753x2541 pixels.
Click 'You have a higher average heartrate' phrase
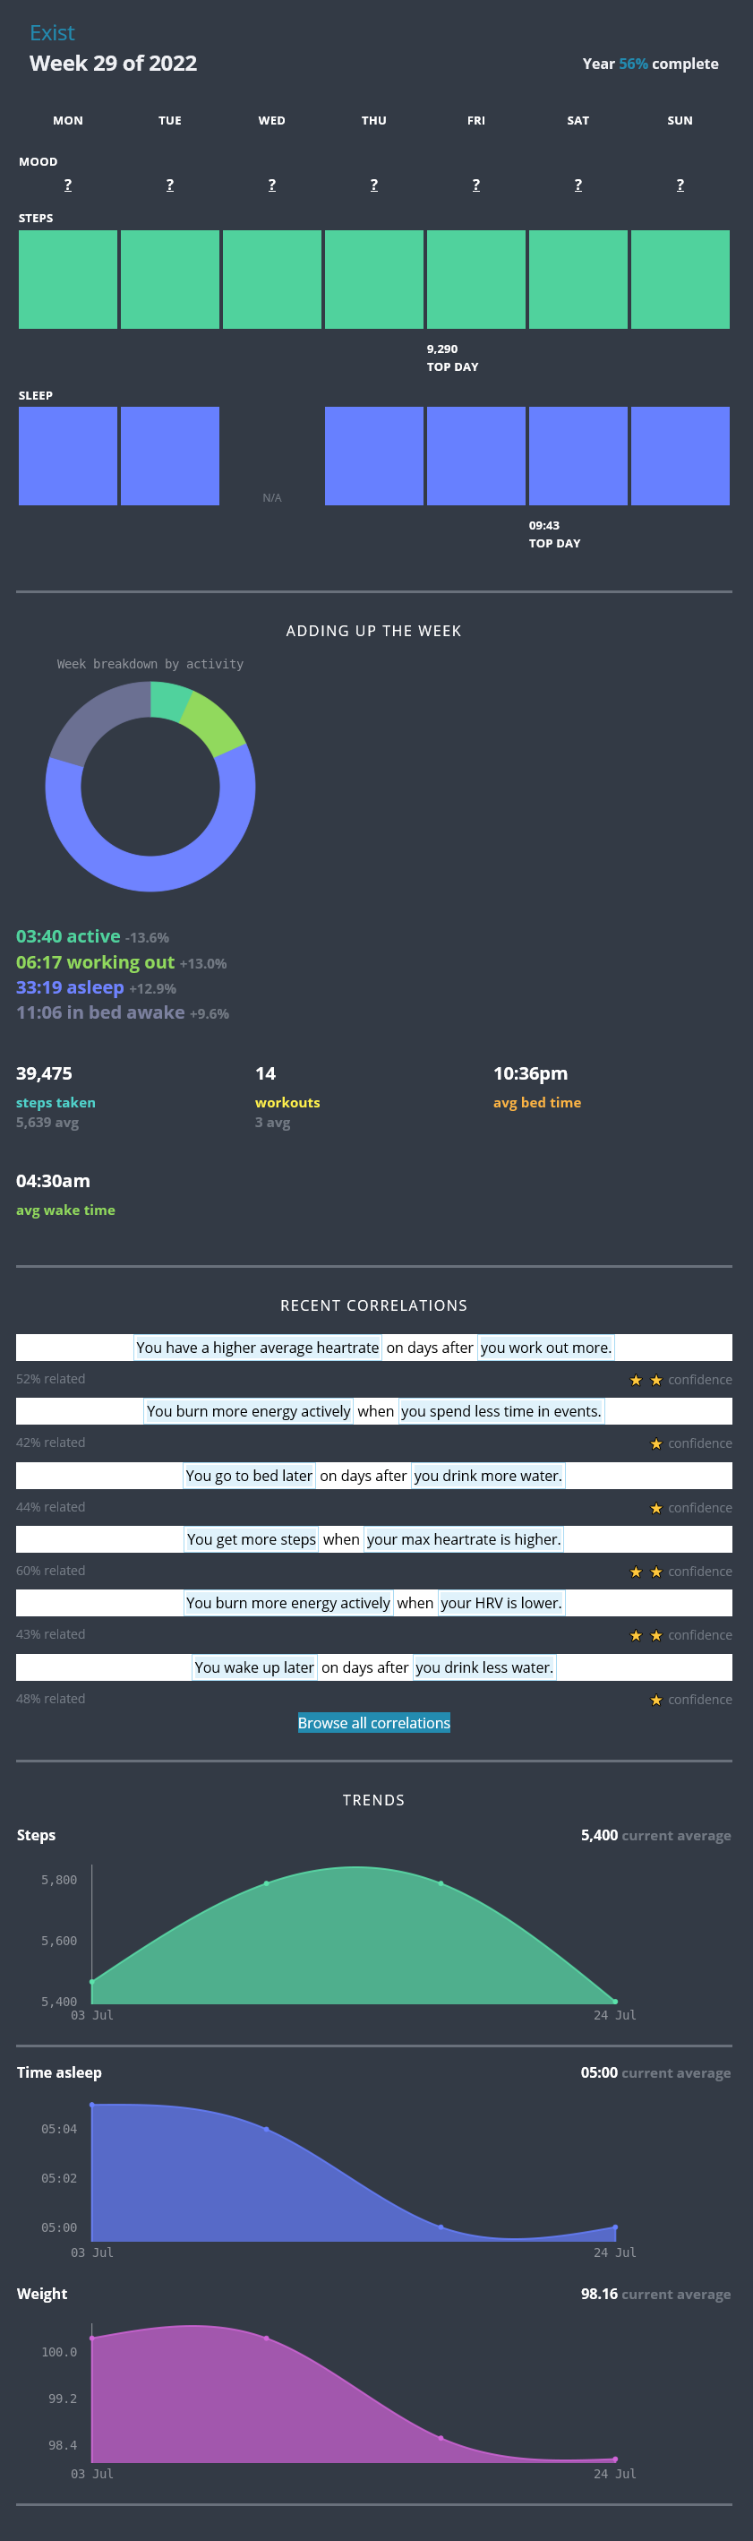point(257,1348)
